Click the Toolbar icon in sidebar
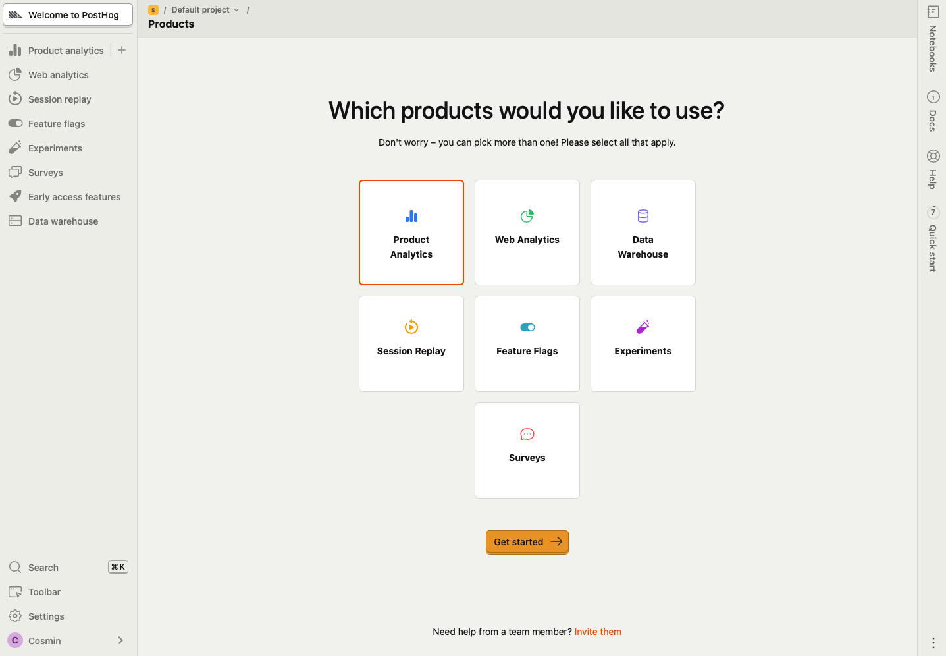This screenshot has height=656, width=946. click(15, 592)
